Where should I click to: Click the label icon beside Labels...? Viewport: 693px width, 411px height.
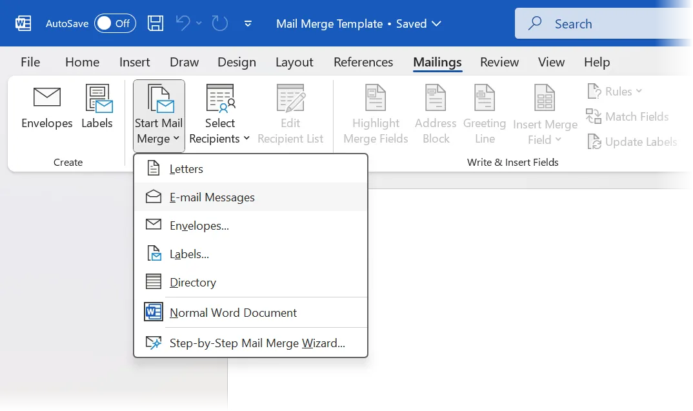tap(154, 253)
